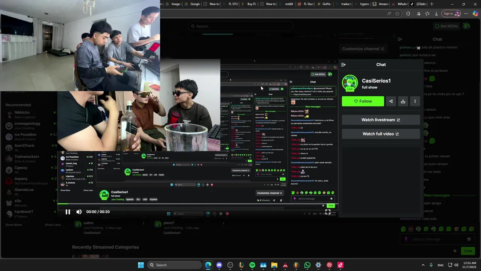Open the browser Downloads icon
The image size is (481, 271).
[x=436, y=14]
